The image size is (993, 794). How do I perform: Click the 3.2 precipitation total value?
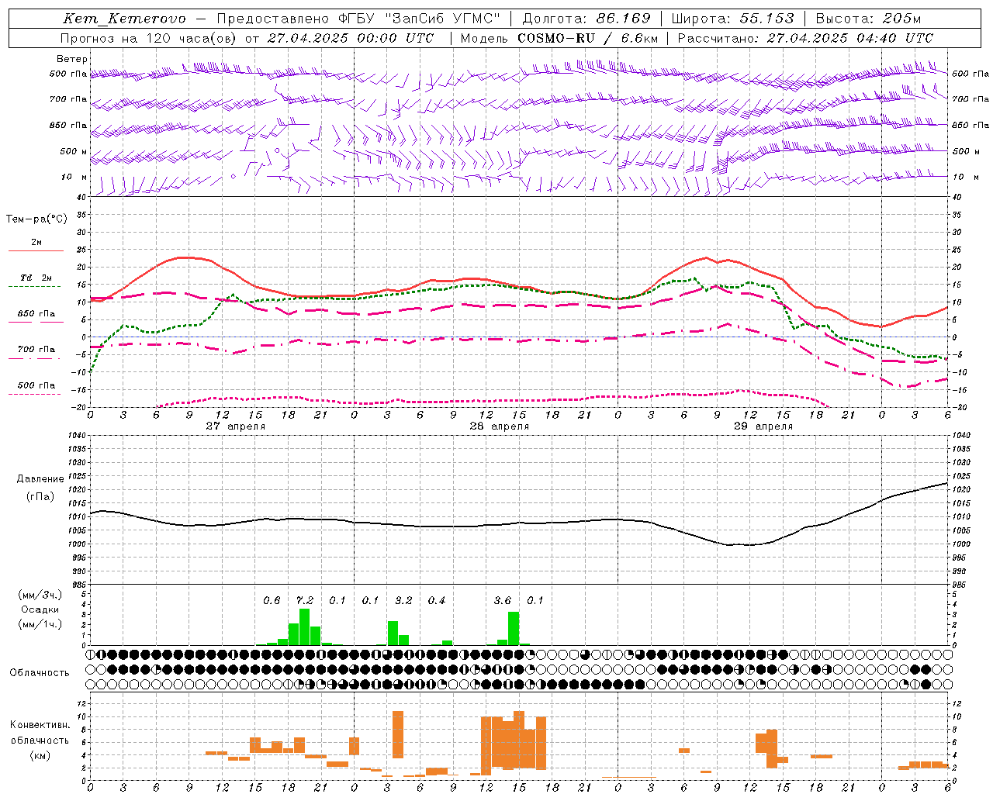click(403, 601)
